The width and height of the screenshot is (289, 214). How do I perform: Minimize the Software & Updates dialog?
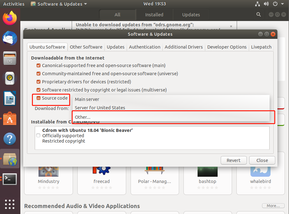261,34
